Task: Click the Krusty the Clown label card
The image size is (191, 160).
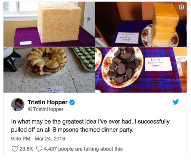Action: pos(51,90)
